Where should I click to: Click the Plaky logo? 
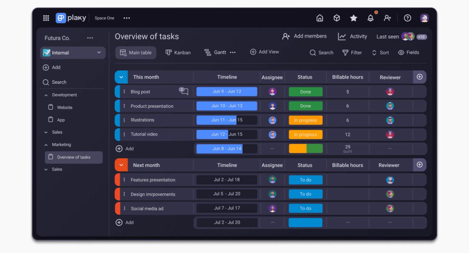pyautogui.click(x=71, y=18)
